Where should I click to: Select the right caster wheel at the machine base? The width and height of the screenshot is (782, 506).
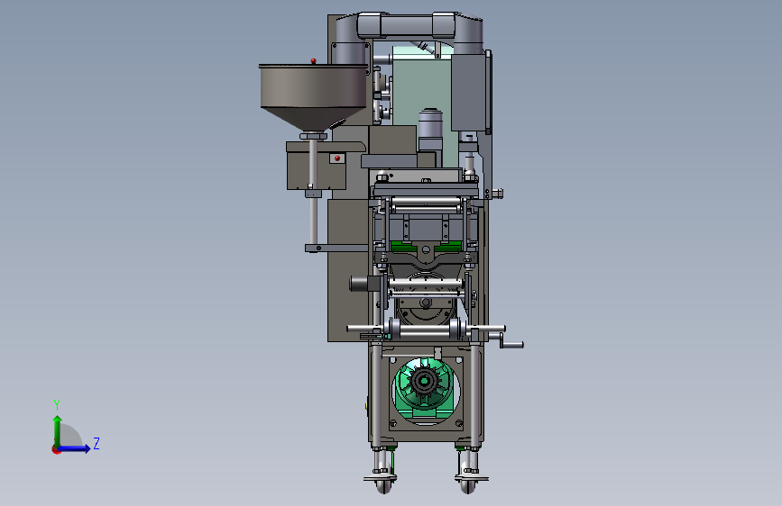(467, 484)
